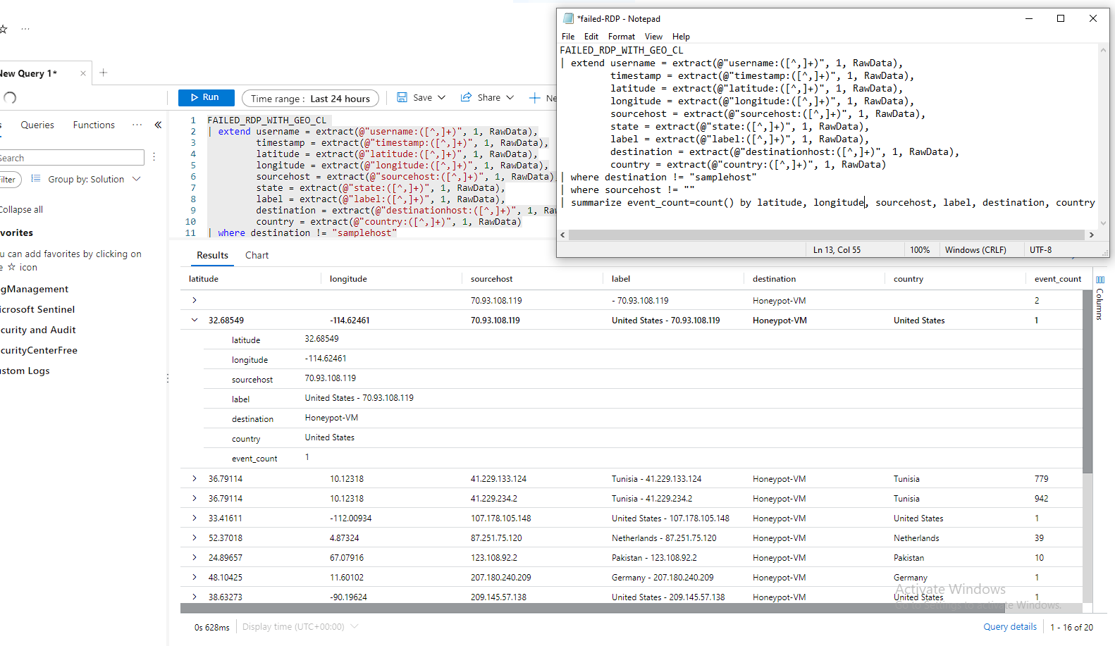Expand the first row with empty latitude
The image size is (1115, 646).
tap(195, 300)
